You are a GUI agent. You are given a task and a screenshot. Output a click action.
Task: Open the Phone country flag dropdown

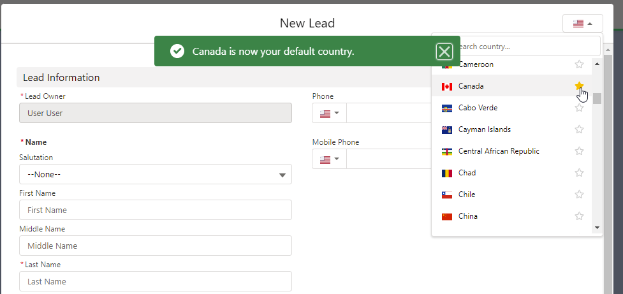coord(330,114)
